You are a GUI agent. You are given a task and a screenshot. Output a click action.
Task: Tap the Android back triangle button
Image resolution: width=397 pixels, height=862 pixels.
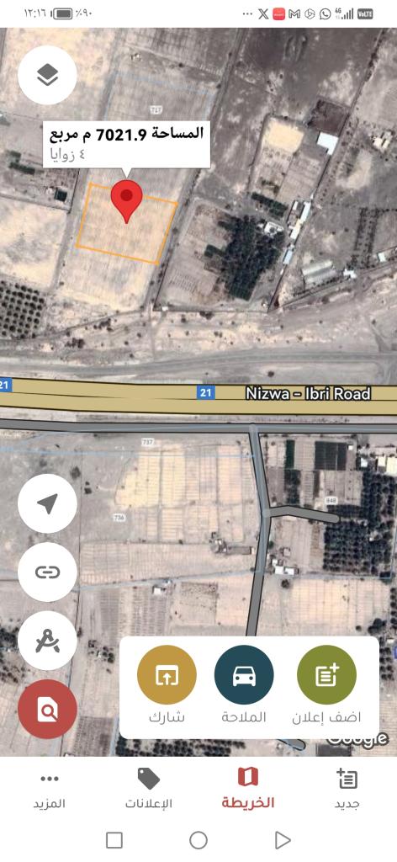pos(283,840)
